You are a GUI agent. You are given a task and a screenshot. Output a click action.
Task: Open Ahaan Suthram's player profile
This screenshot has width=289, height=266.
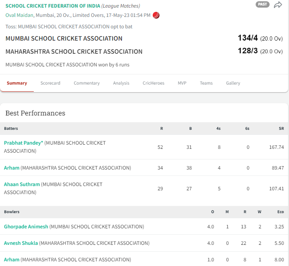pos(22,184)
